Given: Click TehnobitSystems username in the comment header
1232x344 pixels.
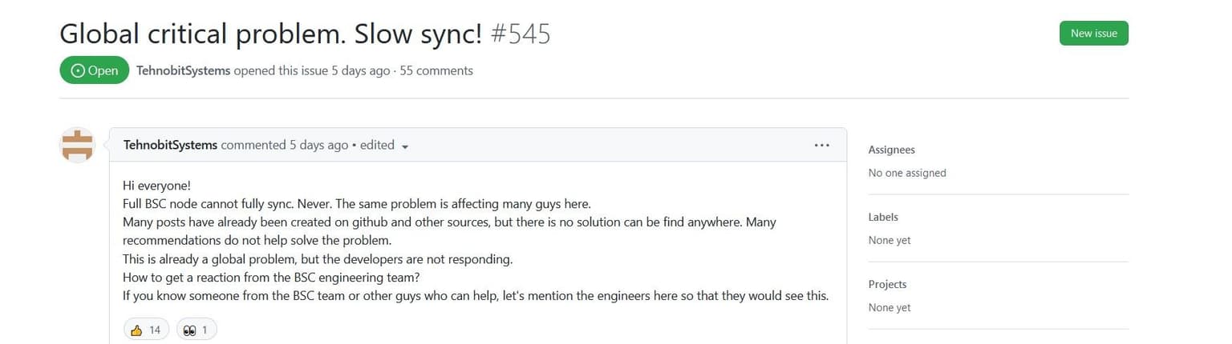Looking at the screenshot, I should click(x=170, y=145).
